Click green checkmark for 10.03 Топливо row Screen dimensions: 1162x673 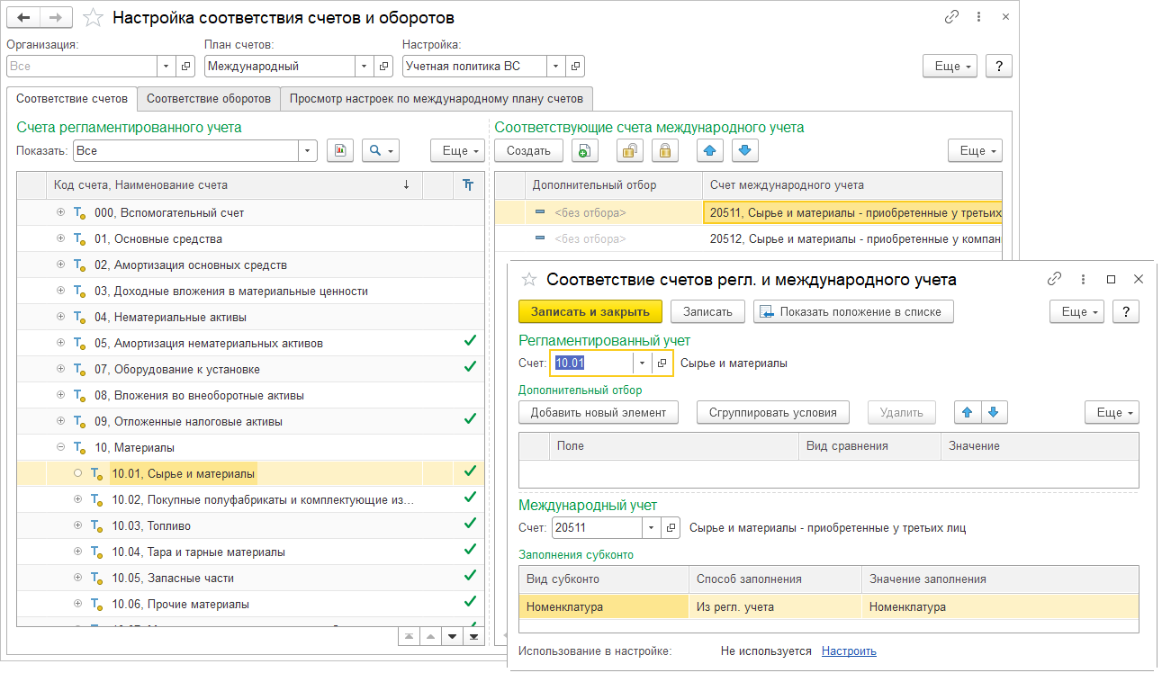point(469,524)
